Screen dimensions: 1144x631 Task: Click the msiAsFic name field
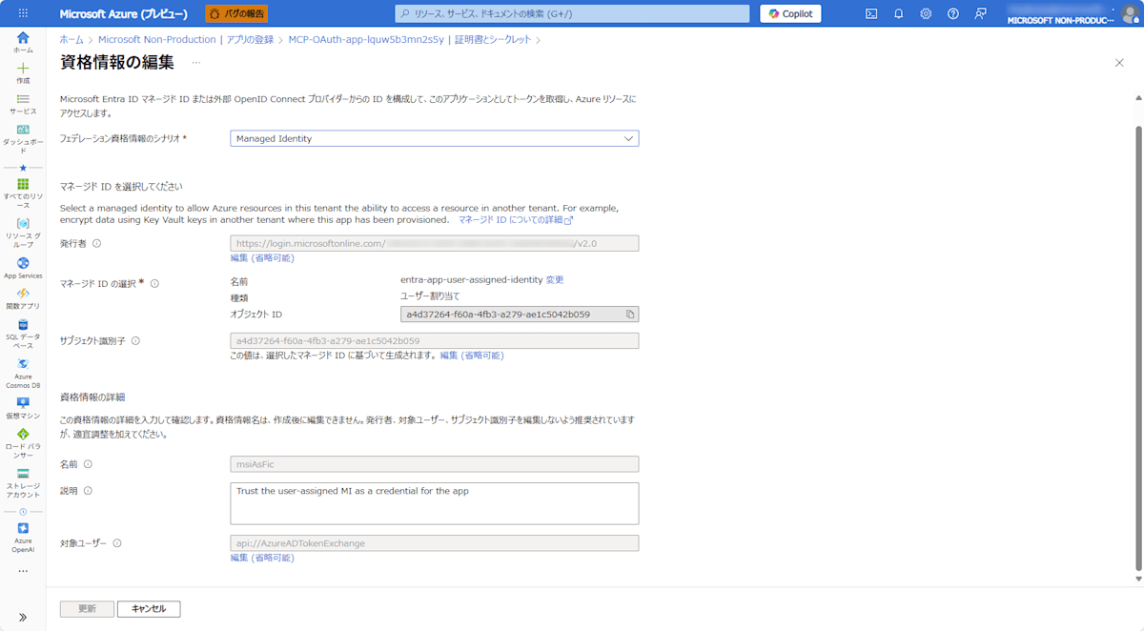tap(435, 464)
